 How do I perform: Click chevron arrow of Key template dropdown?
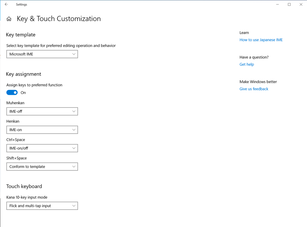tap(74, 54)
